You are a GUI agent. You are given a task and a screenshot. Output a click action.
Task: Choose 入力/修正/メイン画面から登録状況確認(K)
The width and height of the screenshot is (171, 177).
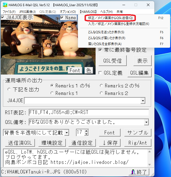(124, 24)
